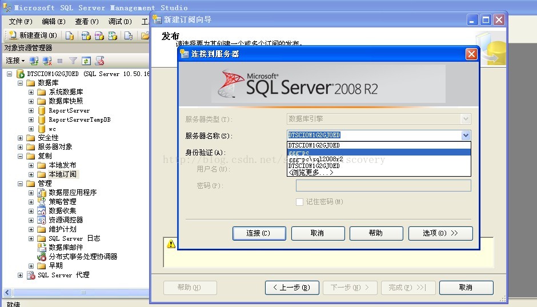Select the ReportServerTempDB database icon

[42, 119]
